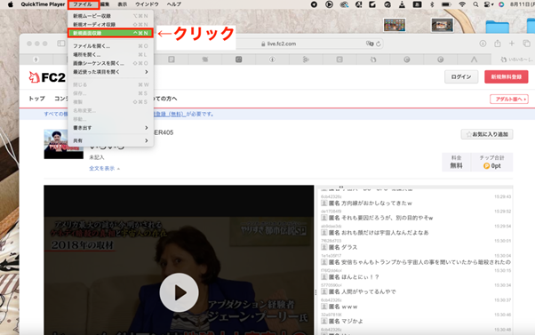Click comment '匿名 ほんとにぃ！？'

point(350,276)
